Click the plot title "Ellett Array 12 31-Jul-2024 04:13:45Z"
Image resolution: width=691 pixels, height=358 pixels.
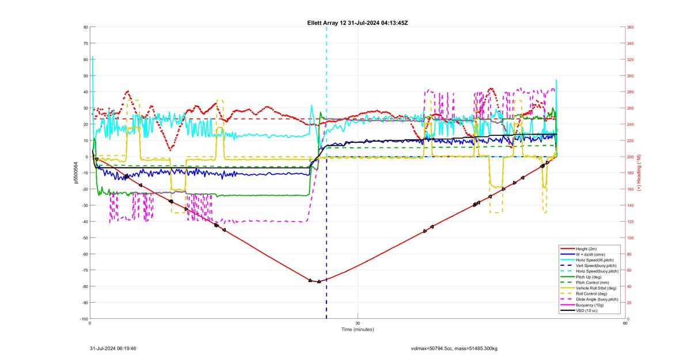(x=358, y=22)
